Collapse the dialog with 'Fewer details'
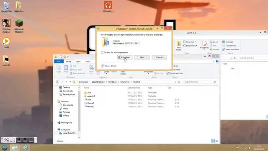268x151 pixels. pos(109,66)
